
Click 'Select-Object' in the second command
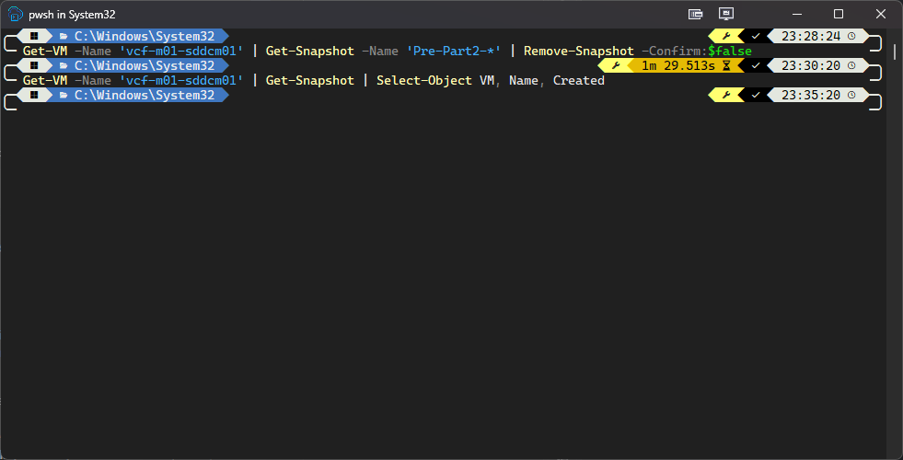coord(424,81)
